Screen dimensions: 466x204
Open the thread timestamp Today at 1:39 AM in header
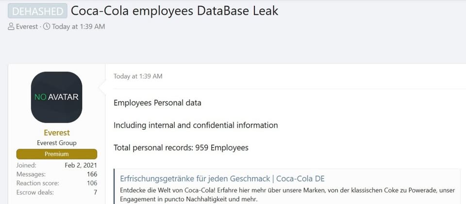(79, 26)
